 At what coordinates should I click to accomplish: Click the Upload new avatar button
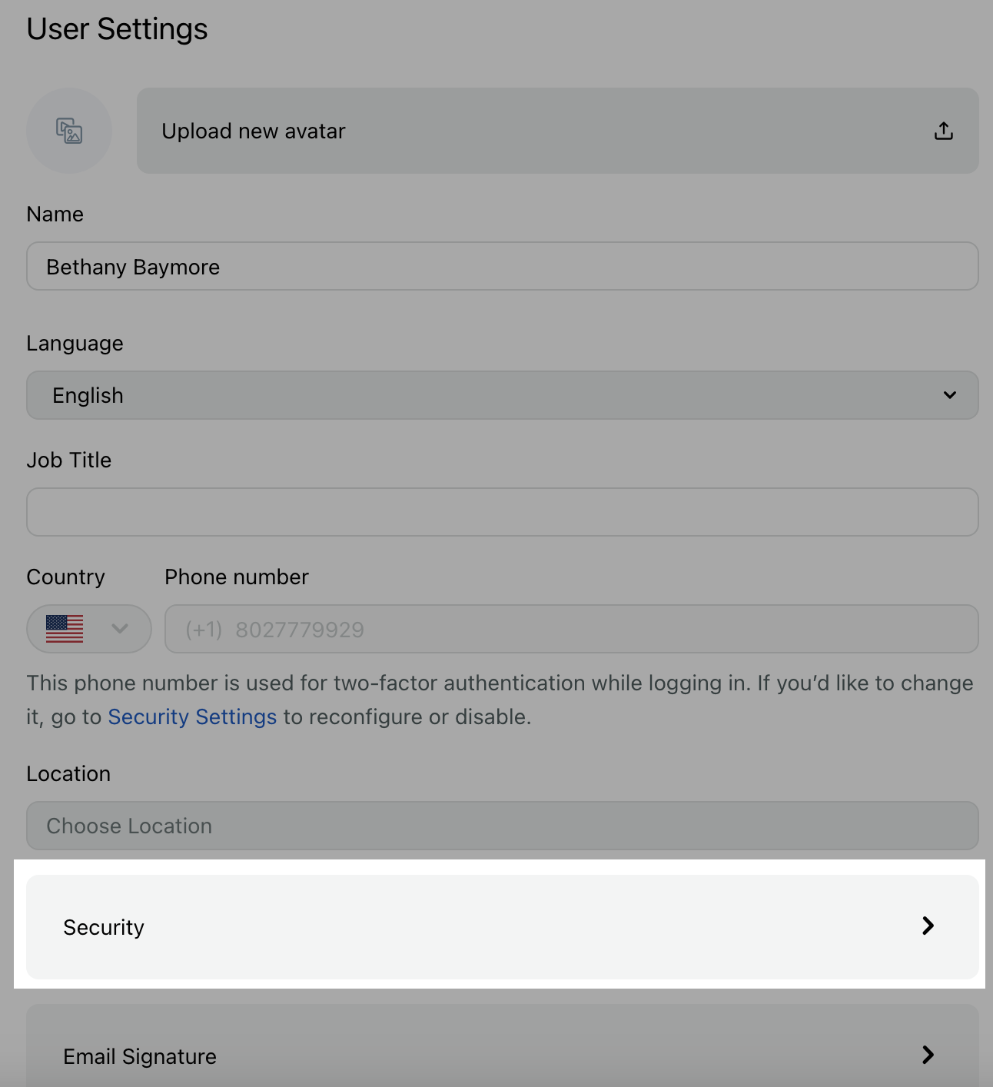[x=558, y=131]
